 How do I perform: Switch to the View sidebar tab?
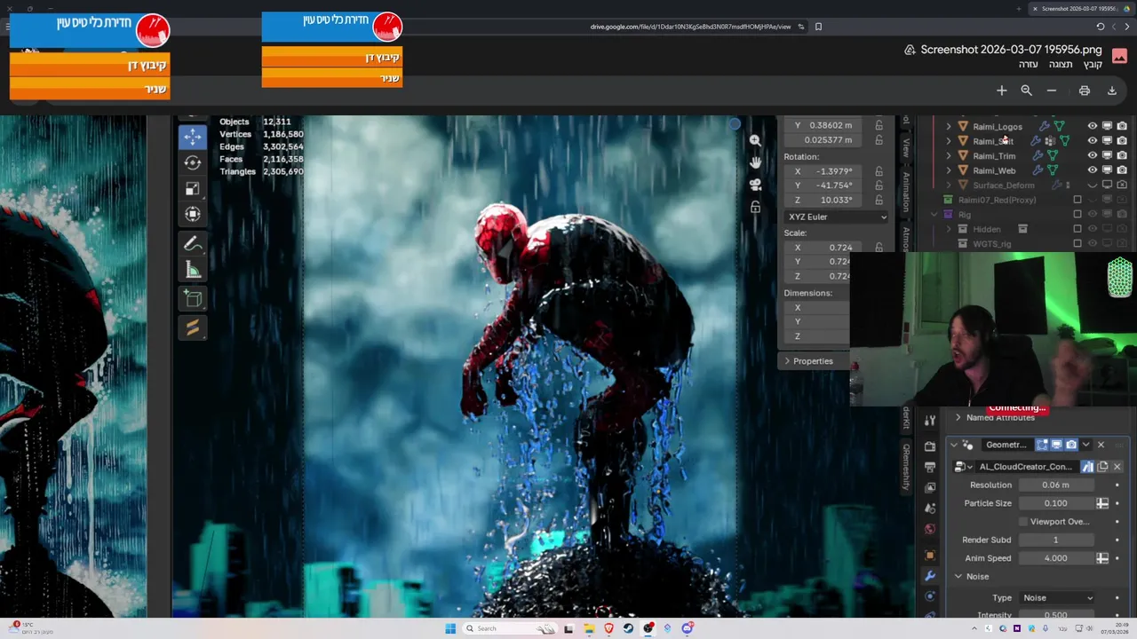[906, 147]
